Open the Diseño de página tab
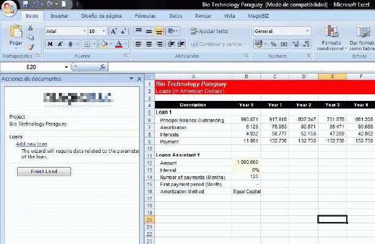375x244 pixels. click(101, 16)
